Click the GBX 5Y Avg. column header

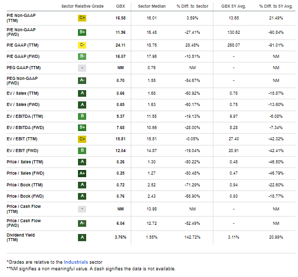tap(233, 6)
